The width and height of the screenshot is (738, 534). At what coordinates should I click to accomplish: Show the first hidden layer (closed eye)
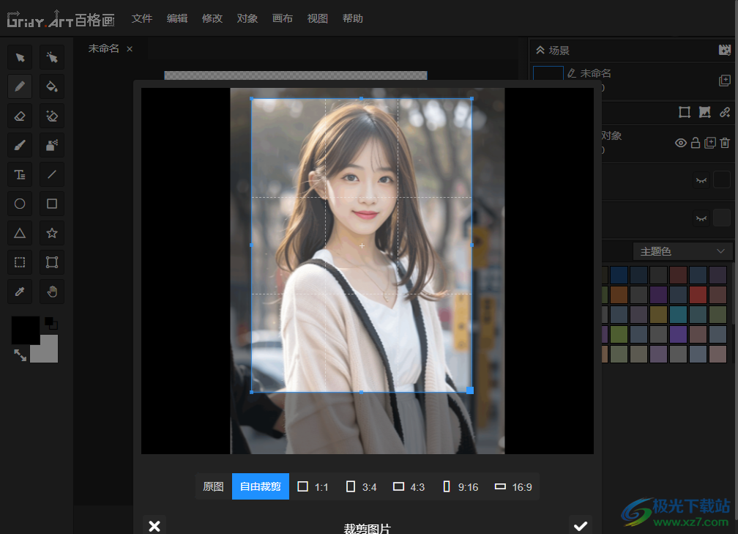pos(701,179)
